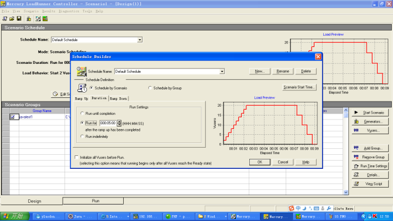The width and height of the screenshot is (393, 221).
Task: Click the New Scenario toolbar icon
Action: (x=5, y=19)
